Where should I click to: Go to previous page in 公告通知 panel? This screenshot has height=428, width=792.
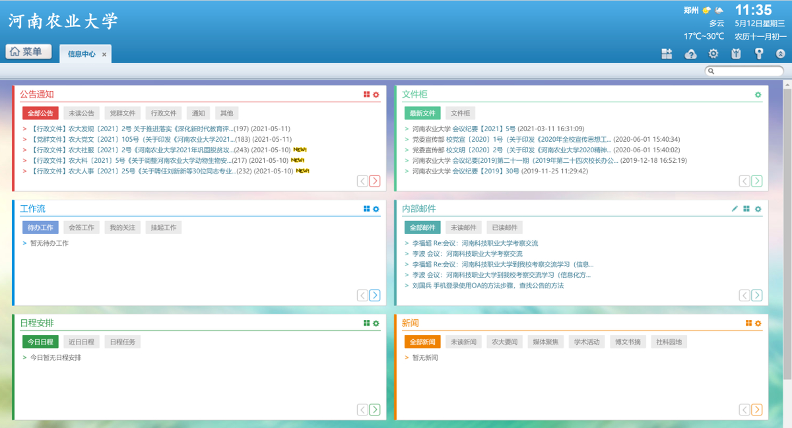[x=362, y=181]
